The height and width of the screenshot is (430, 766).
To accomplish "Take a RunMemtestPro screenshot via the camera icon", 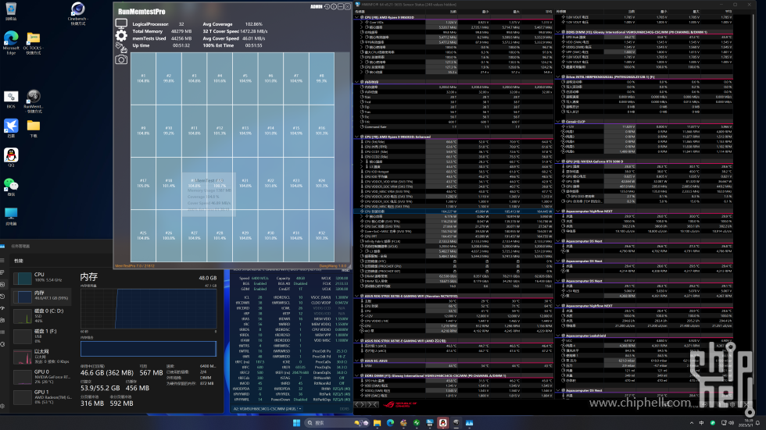I will (121, 59).
